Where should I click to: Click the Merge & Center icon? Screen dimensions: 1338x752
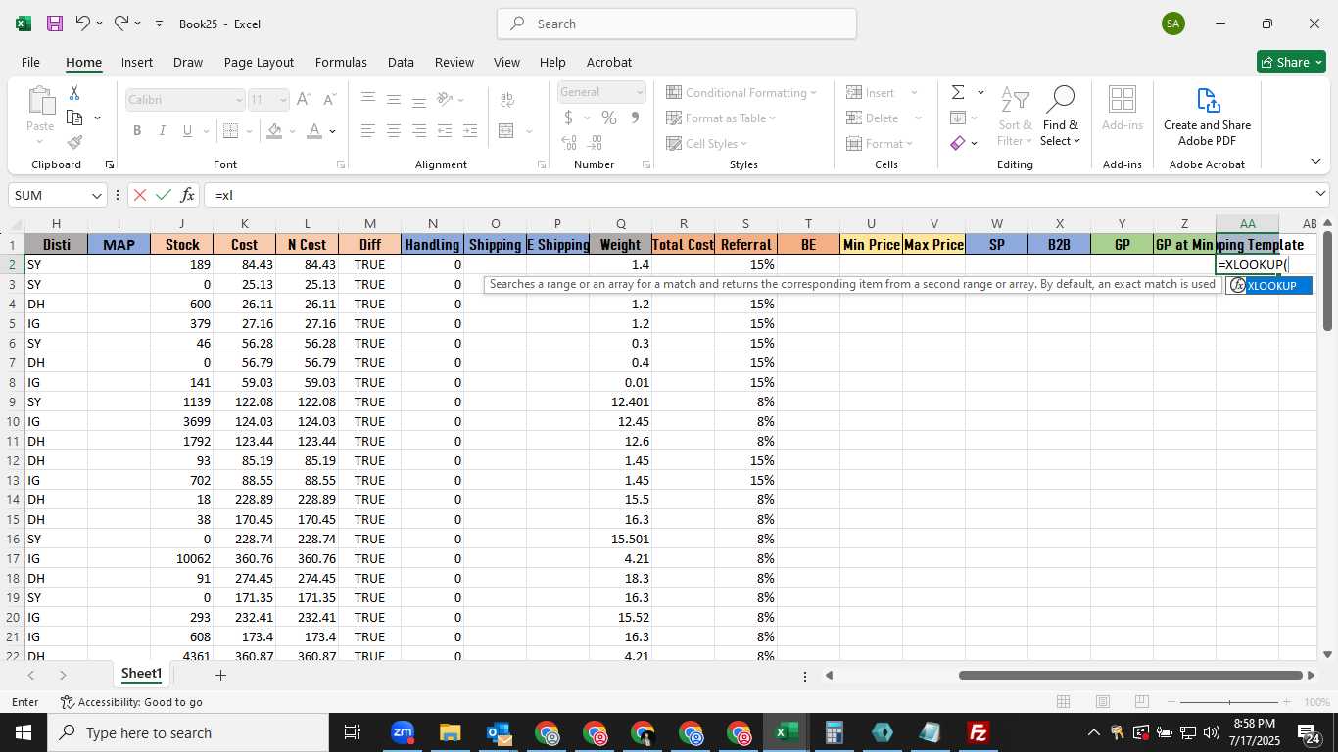(506, 130)
